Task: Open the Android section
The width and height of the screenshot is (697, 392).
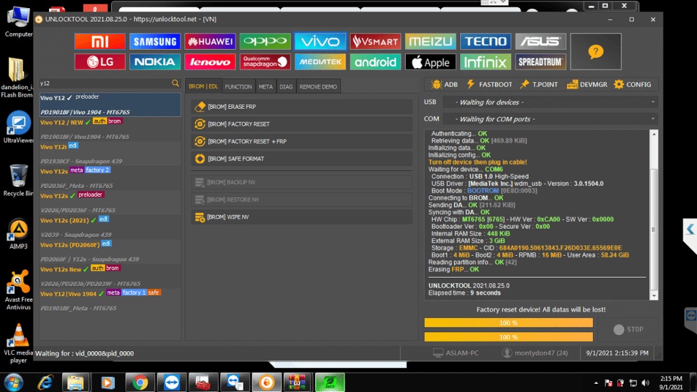Action: pos(375,62)
